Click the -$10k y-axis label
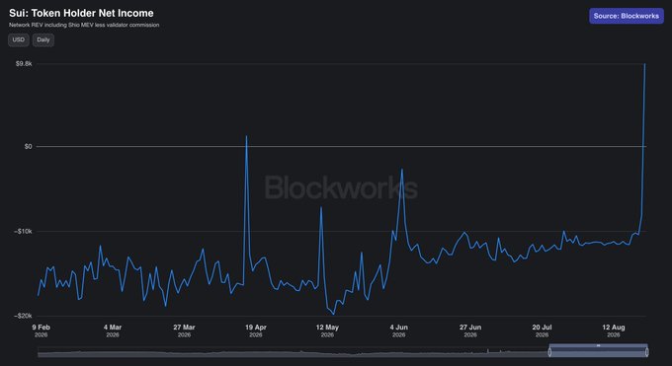The height and width of the screenshot is (366, 672). tap(24, 231)
